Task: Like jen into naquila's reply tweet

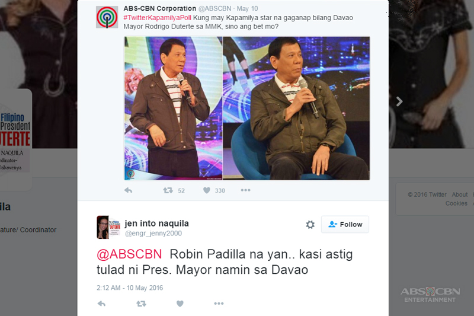Action: click(180, 304)
